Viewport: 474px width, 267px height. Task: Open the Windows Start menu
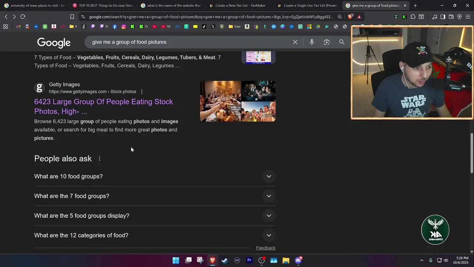coord(176,260)
